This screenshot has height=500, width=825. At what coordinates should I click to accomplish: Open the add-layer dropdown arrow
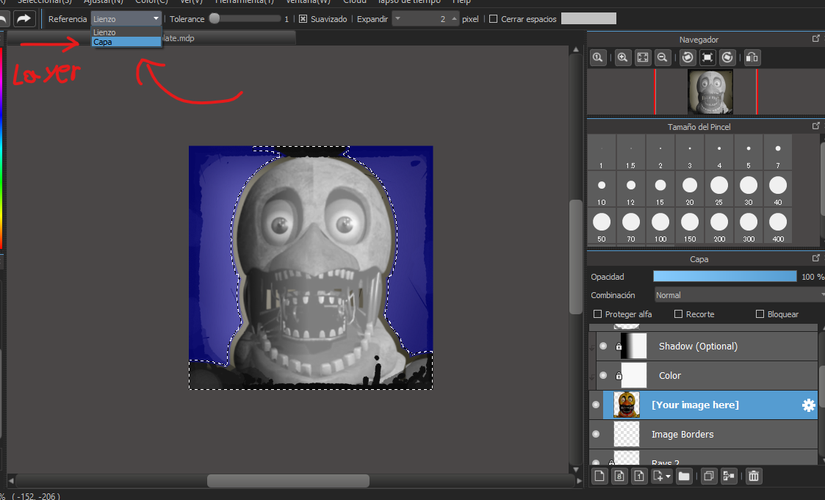(x=667, y=477)
